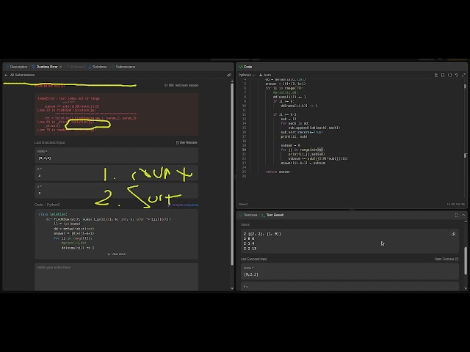Click the curly braces icon
The image size is (470, 352).
(449, 75)
